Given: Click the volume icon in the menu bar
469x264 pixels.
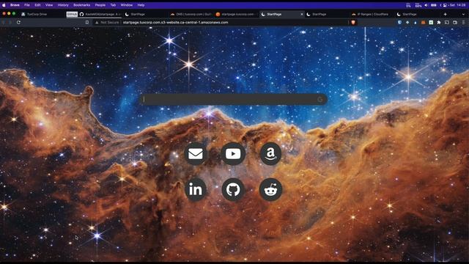Looking at the screenshot, I should (x=426, y=5).
